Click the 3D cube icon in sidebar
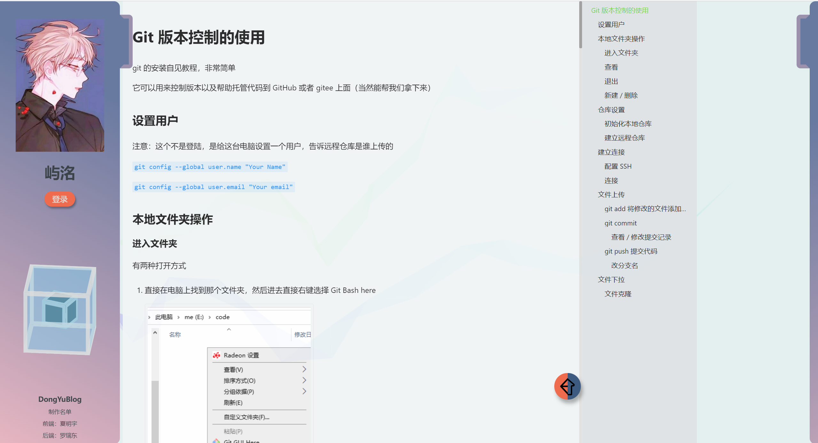Viewport: 818px width, 443px height. click(60, 309)
